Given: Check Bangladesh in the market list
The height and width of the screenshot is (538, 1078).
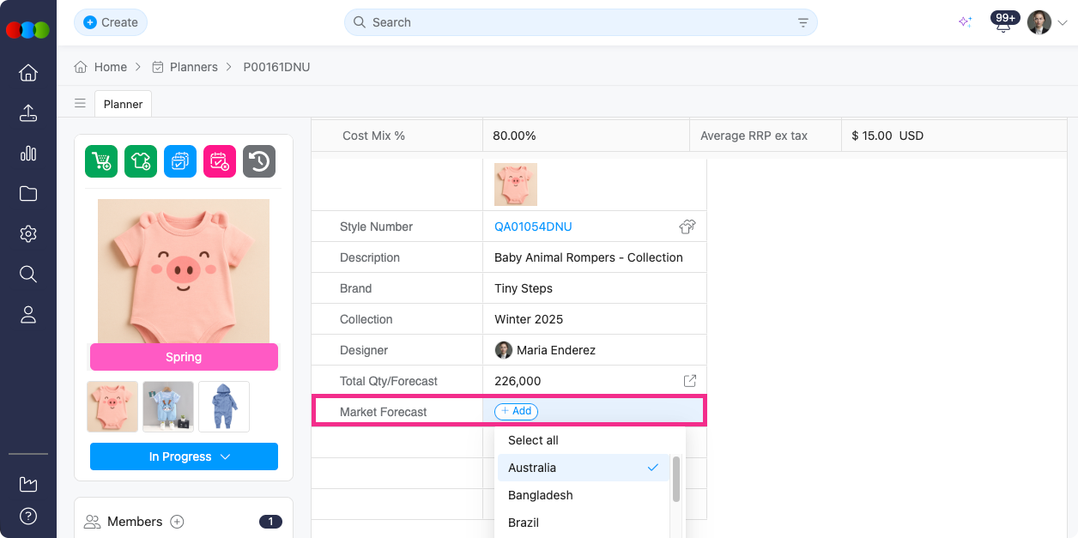Looking at the screenshot, I should 540,495.
